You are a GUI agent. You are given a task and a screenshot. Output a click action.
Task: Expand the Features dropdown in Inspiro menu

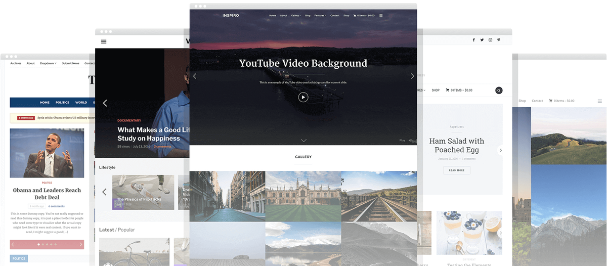click(x=320, y=15)
